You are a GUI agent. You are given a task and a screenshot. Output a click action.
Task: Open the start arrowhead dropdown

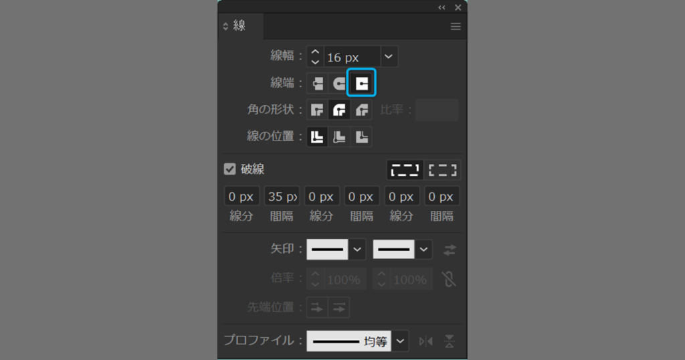[x=358, y=250]
